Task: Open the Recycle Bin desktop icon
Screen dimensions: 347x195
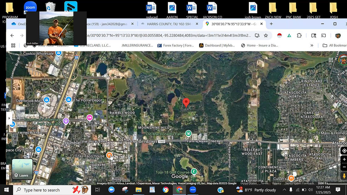Action: pyautogui.click(x=50, y=7)
